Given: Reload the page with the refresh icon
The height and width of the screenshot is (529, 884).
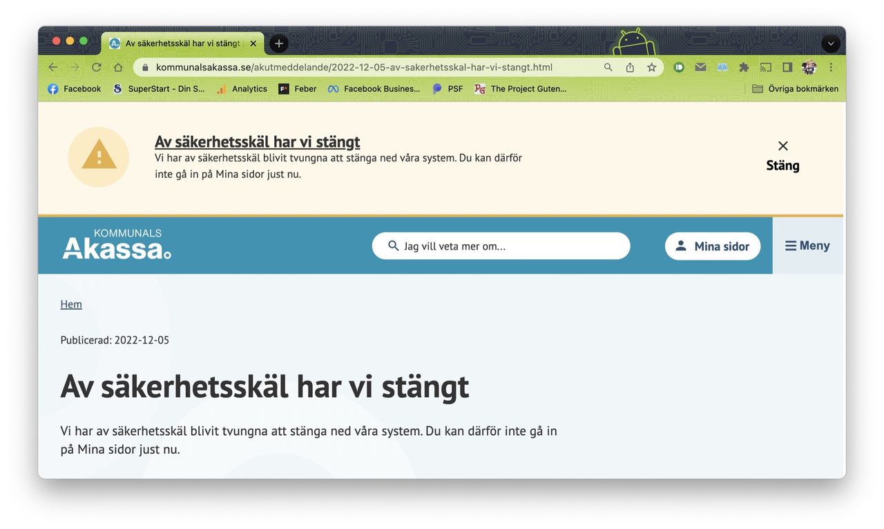Looking at the screenshot, I should coord(96,67).
